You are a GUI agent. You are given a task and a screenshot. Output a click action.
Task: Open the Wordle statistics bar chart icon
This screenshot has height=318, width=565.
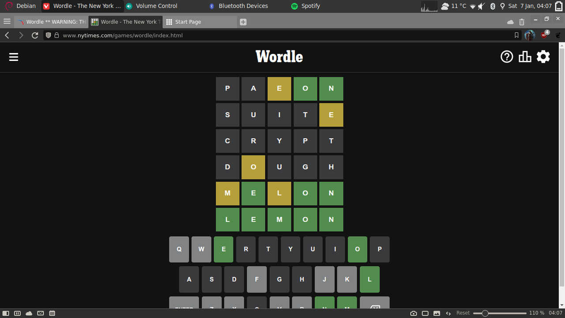tap(525, 57)
